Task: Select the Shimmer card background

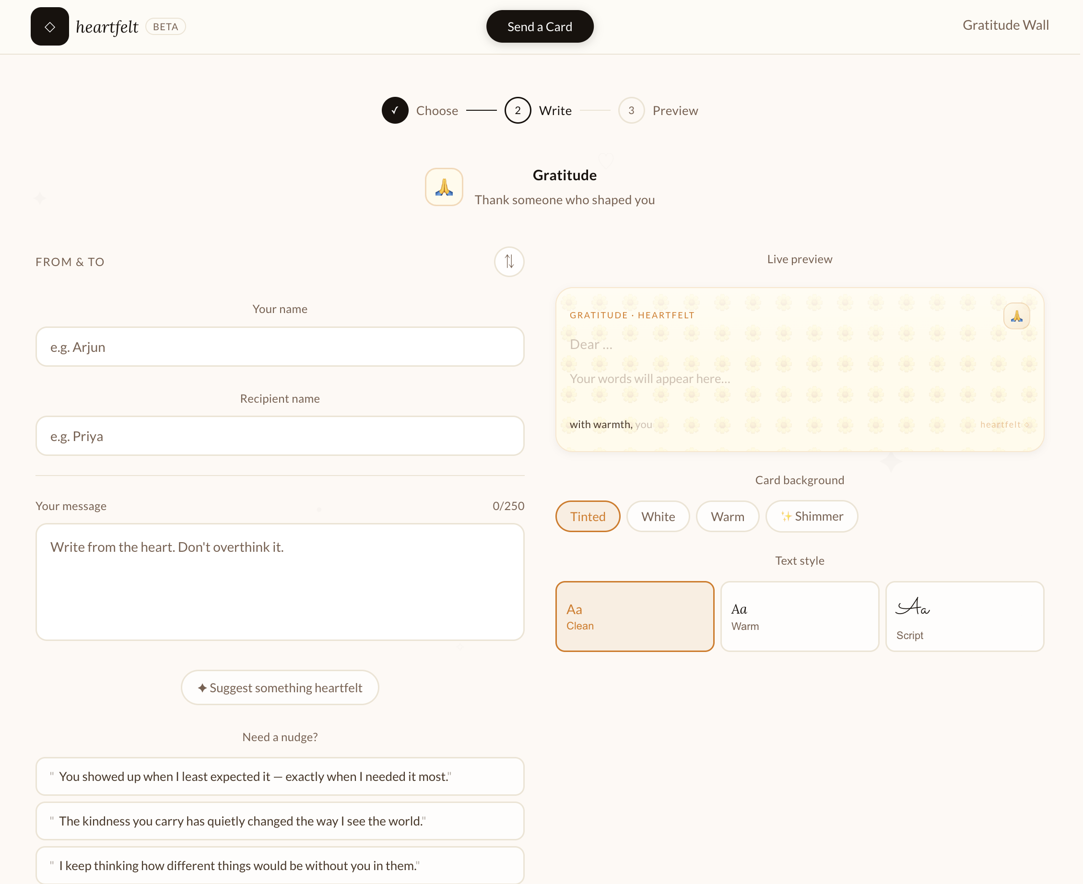Action: 812,516
